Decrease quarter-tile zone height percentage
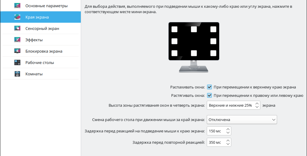Image resolution: width=307 pixels, height=156 pixels. (257, 107)
